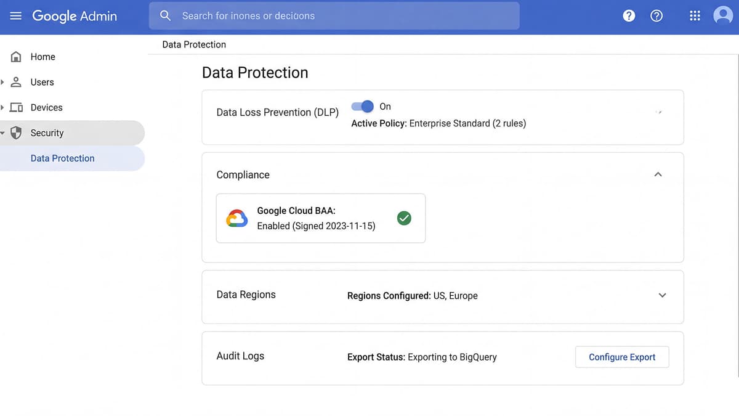Viewport: 739px width, 416px height.
Task: Click the Google Admin logo
Action: 74,16
